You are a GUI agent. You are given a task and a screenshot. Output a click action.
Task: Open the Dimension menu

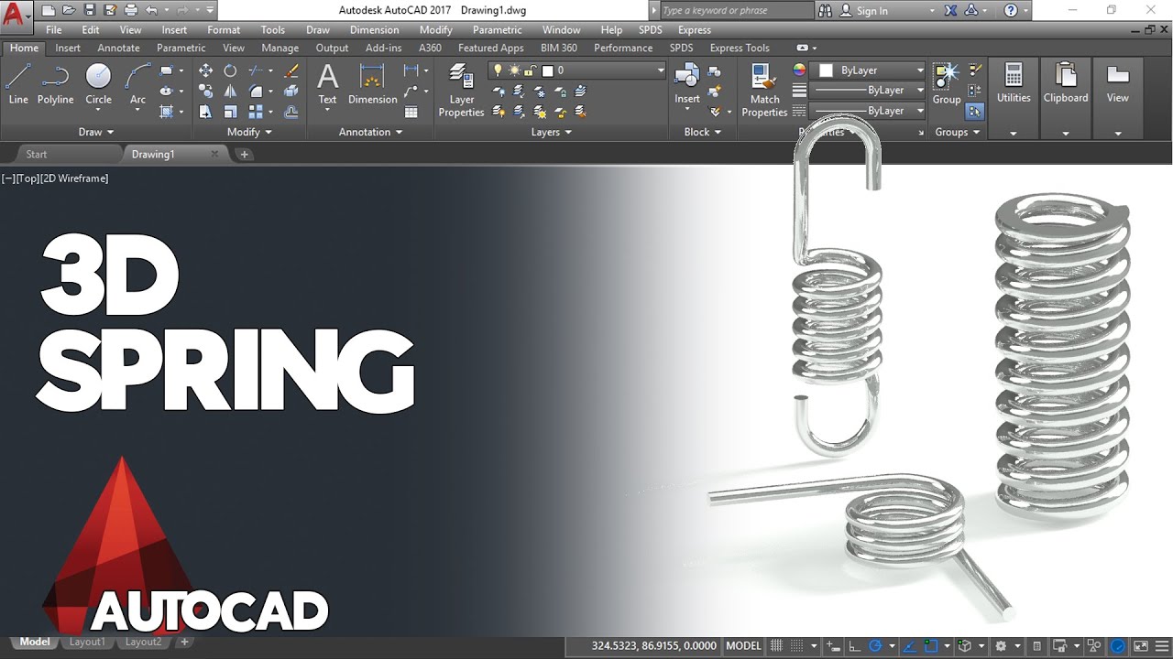point(374,30)
